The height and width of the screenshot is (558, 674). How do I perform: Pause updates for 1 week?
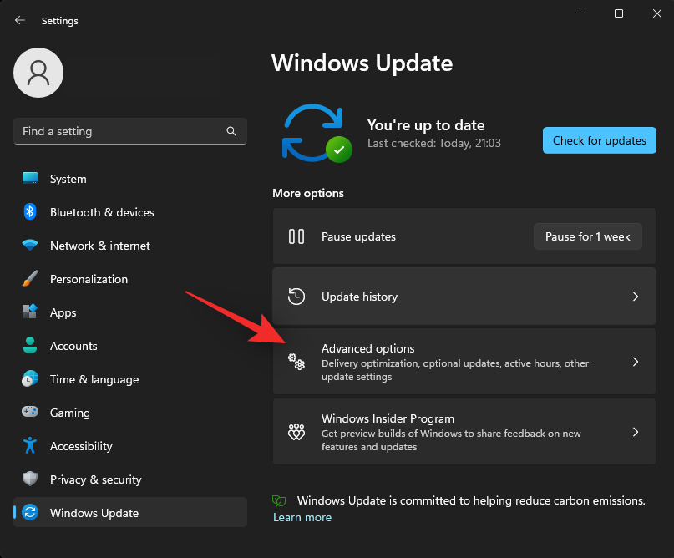(x=587, y=236)
